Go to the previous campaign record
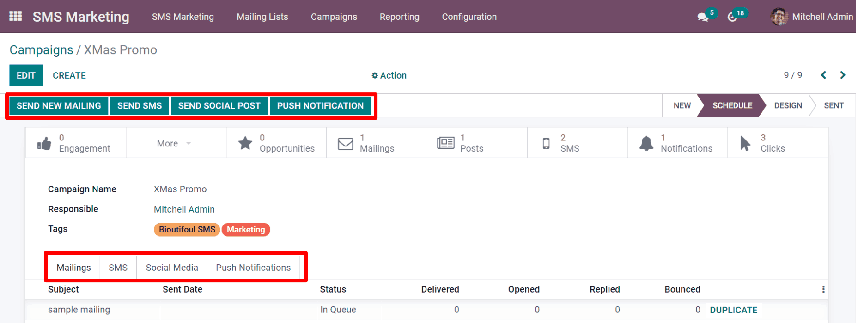 click(x=823, y=75)
